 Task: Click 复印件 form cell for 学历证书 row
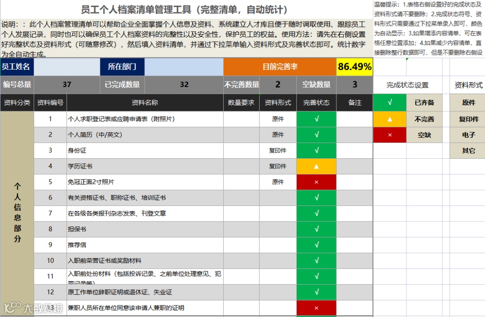[x=278, y=166]
